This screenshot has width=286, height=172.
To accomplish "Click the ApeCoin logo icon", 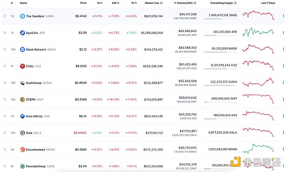I will coord(22,32).
